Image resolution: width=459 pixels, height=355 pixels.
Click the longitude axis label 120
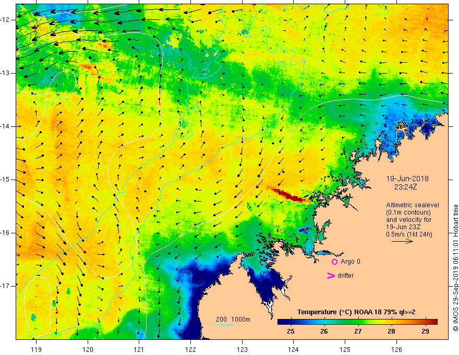coord(88,349)
